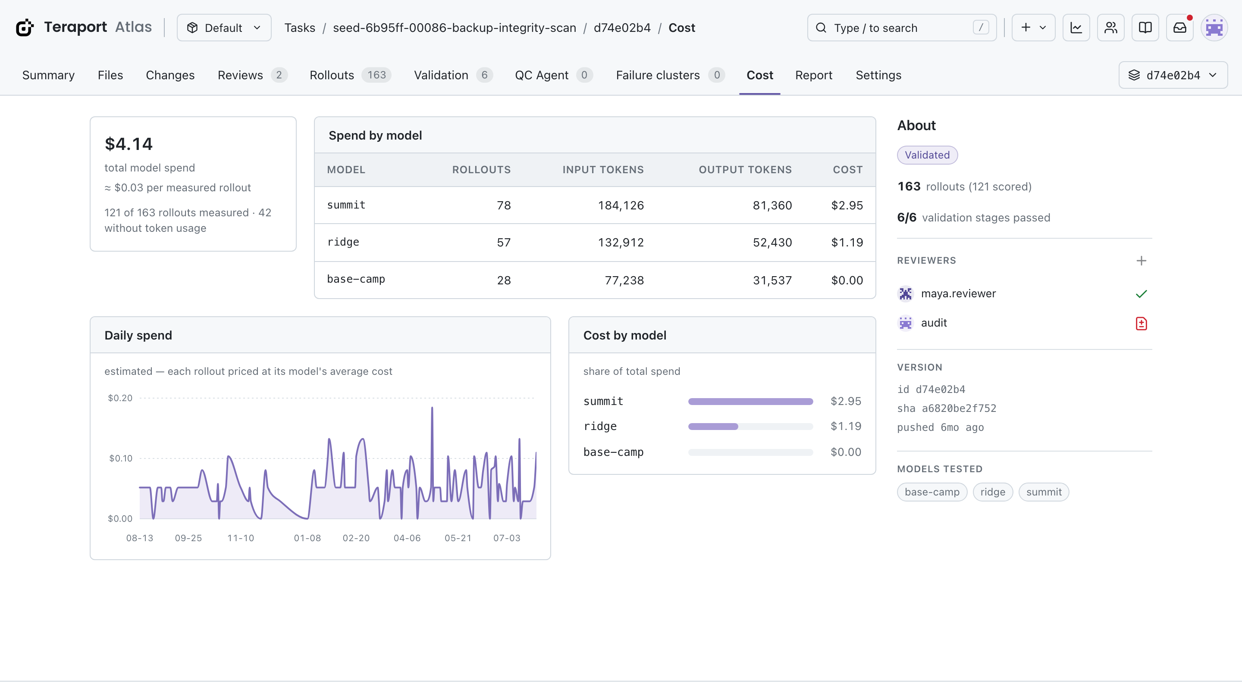
Task: Click the 52,430 output tokens cell
Action: coord(772,242)
